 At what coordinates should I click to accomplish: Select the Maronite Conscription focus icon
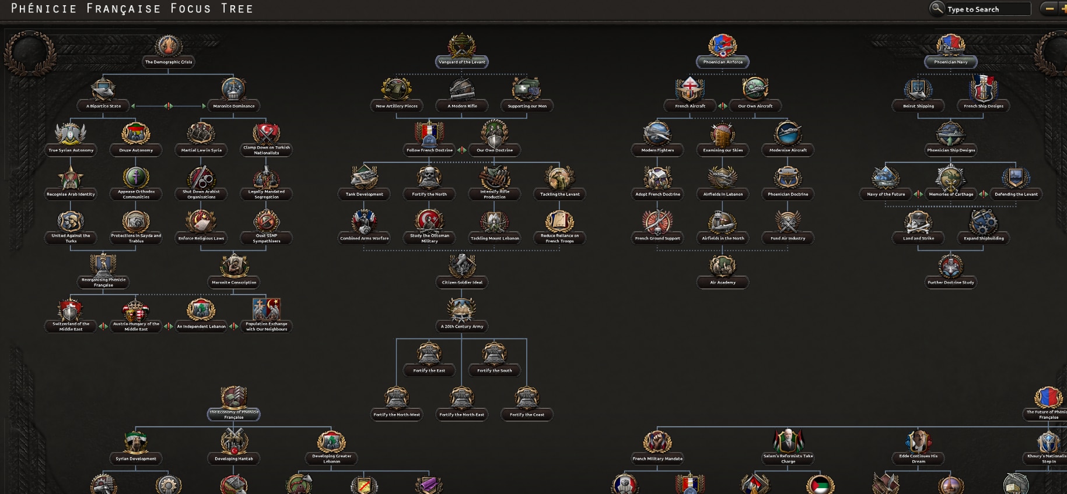pyautogui.click(x=234, y=266)
